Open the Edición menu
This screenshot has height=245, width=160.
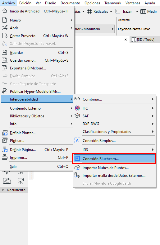[x=25, y=3]
